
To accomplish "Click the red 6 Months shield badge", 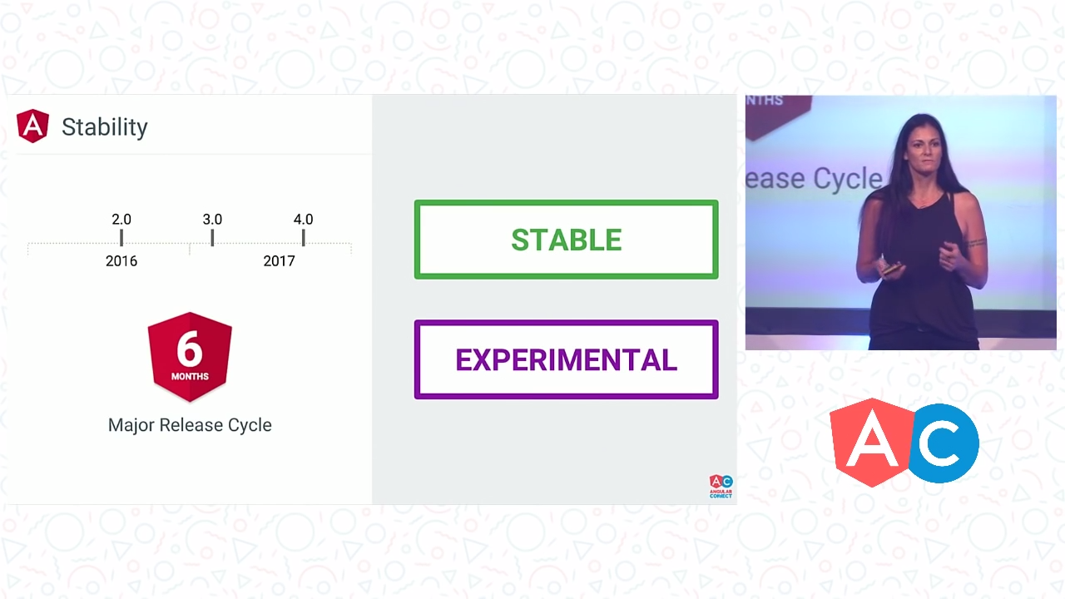I will (190, 356).
